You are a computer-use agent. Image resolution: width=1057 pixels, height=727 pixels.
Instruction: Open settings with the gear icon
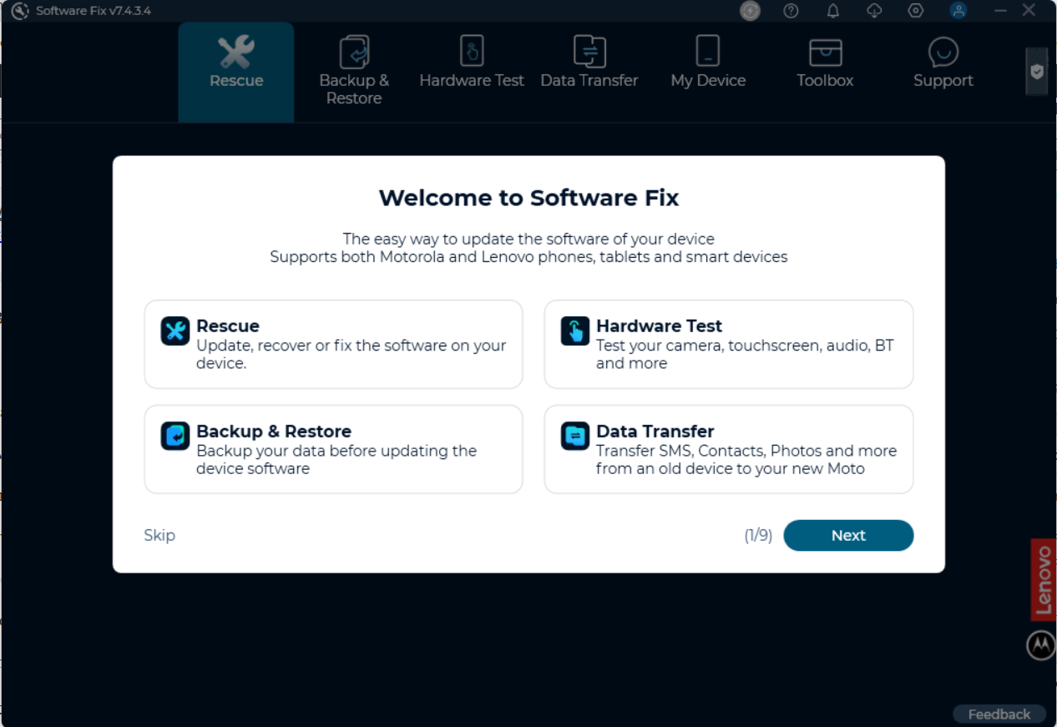[915, 11]
